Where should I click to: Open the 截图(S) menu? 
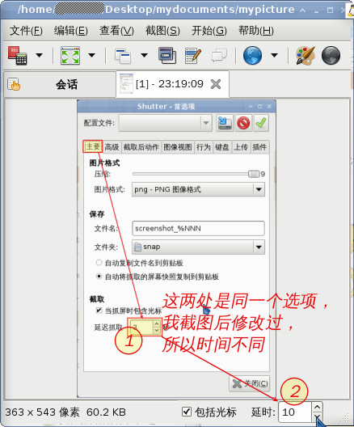point(162,31)
